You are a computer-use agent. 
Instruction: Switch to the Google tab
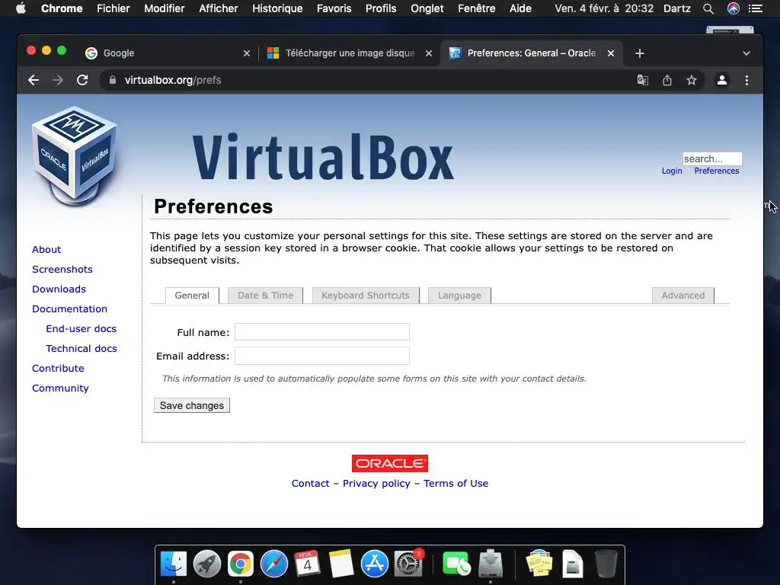167,53
